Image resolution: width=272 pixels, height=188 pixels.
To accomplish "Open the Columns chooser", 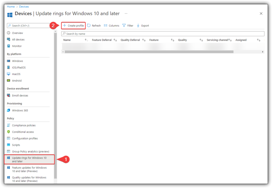I will click(x=111, y=25).
